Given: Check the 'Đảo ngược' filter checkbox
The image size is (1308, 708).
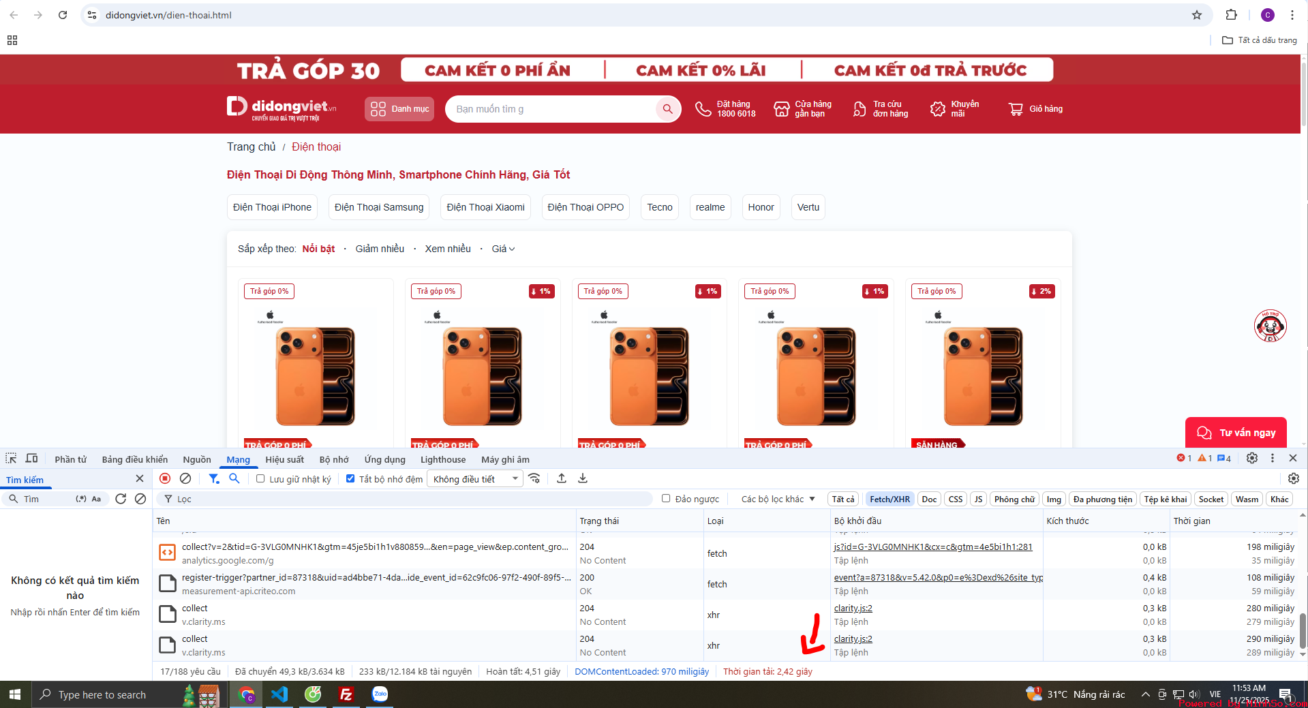Looking at the screenshot, I should [x=666, y=499].
